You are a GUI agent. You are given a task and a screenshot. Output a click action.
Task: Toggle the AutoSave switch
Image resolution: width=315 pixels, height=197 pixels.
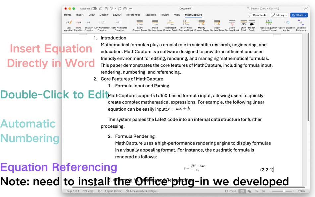94,8
